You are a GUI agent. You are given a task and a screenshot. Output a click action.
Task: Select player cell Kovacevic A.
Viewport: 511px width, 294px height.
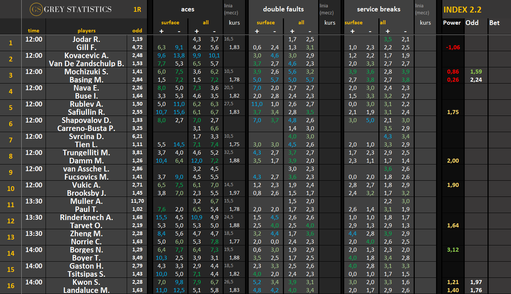point(86,55)
